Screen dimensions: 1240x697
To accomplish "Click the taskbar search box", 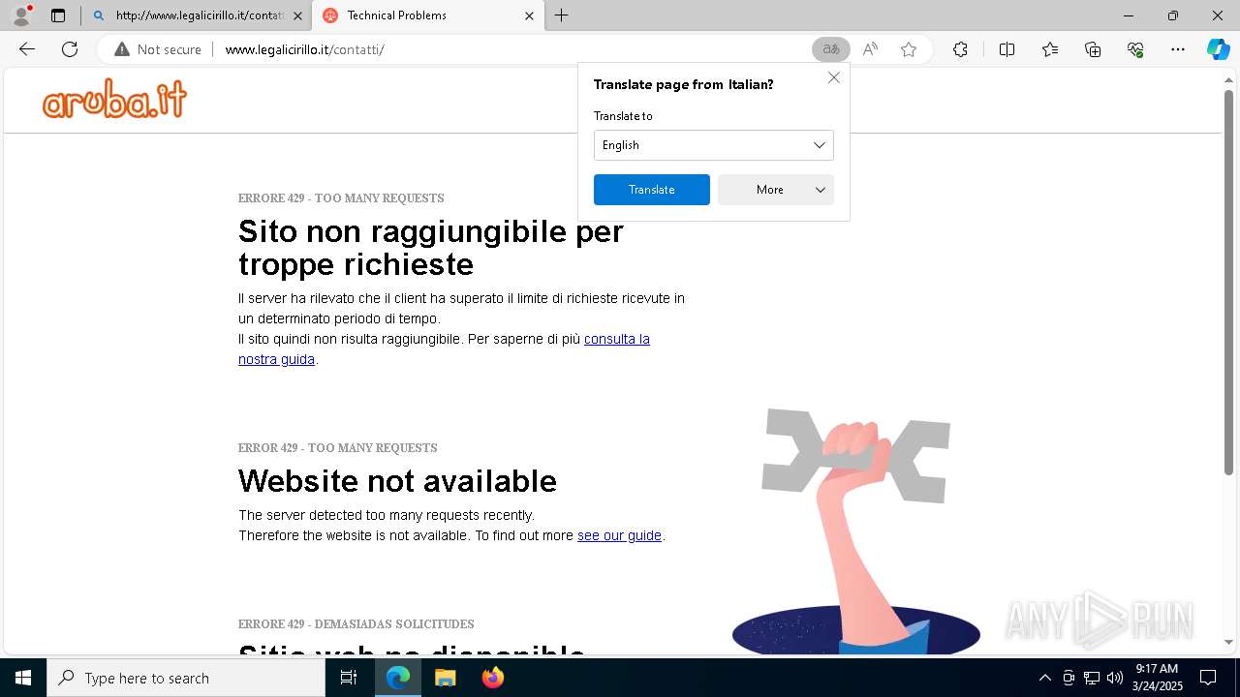I will [x=186, y=678].
